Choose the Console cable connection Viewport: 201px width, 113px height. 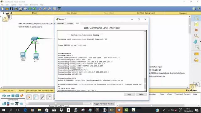point(36,97)
